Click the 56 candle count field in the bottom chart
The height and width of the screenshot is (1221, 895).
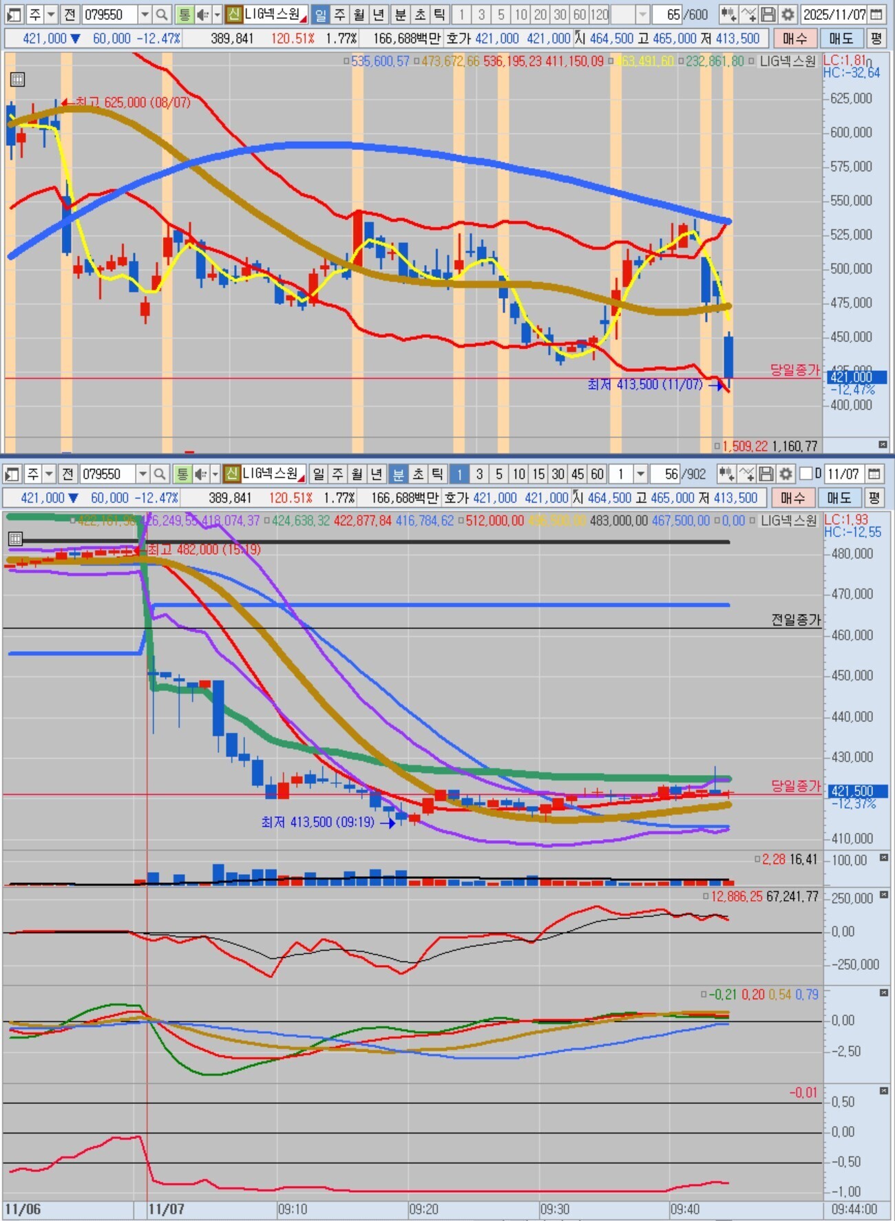tap(664, 474)
